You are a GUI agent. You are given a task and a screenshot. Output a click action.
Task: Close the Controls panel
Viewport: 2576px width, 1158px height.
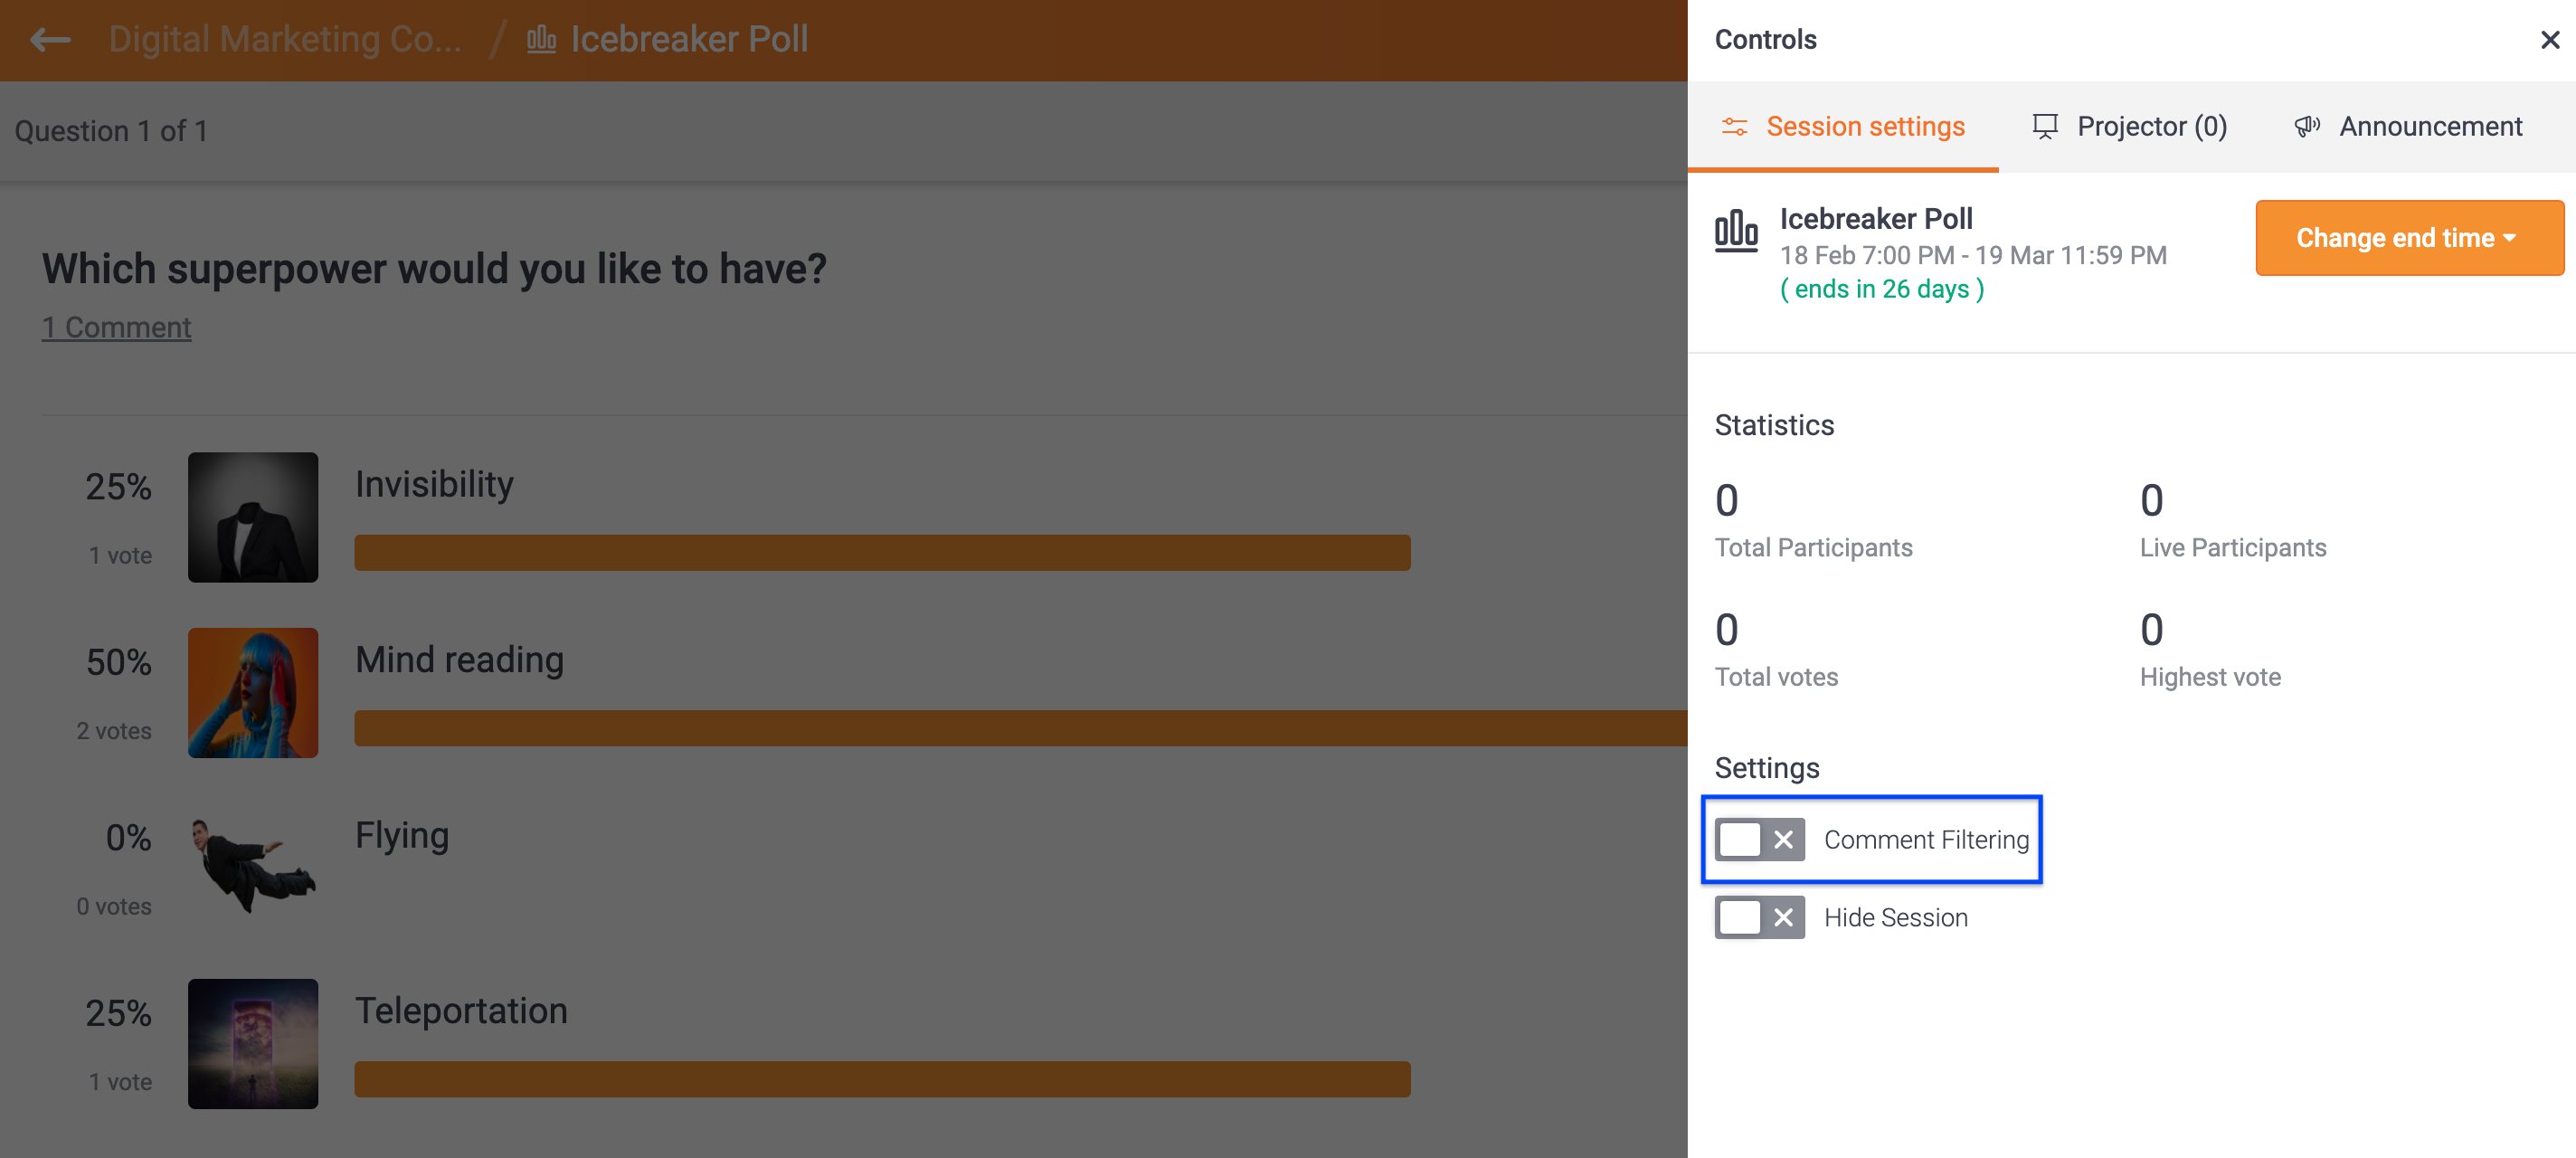click(x=2549, y=40)
